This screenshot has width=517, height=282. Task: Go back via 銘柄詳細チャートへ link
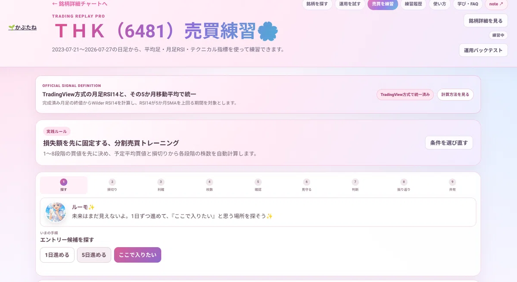(x=80, y=4)
